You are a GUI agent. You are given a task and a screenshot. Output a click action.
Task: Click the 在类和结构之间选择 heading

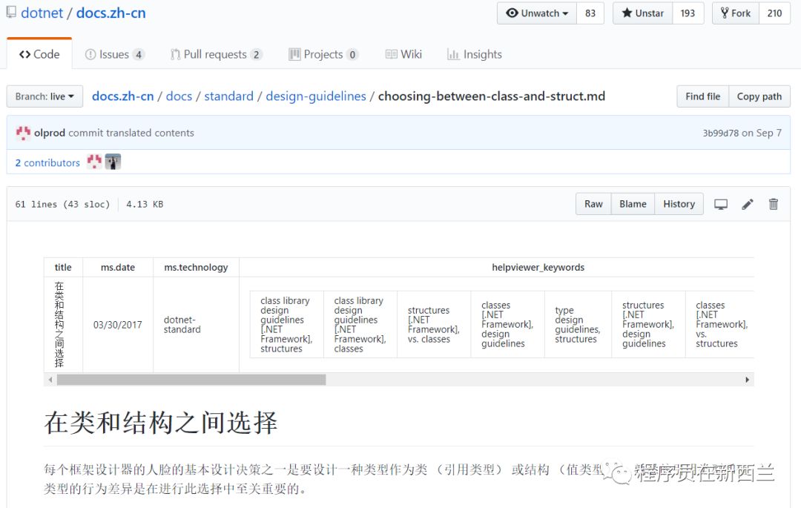tap(161, 422)
